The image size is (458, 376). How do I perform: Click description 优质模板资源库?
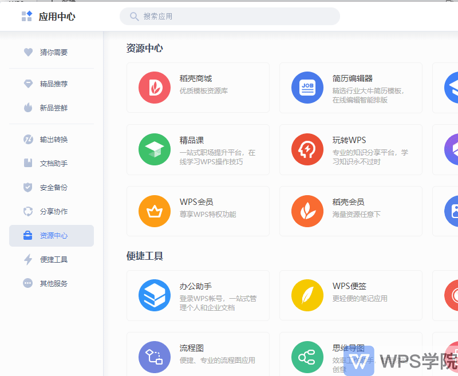point(204,91)
